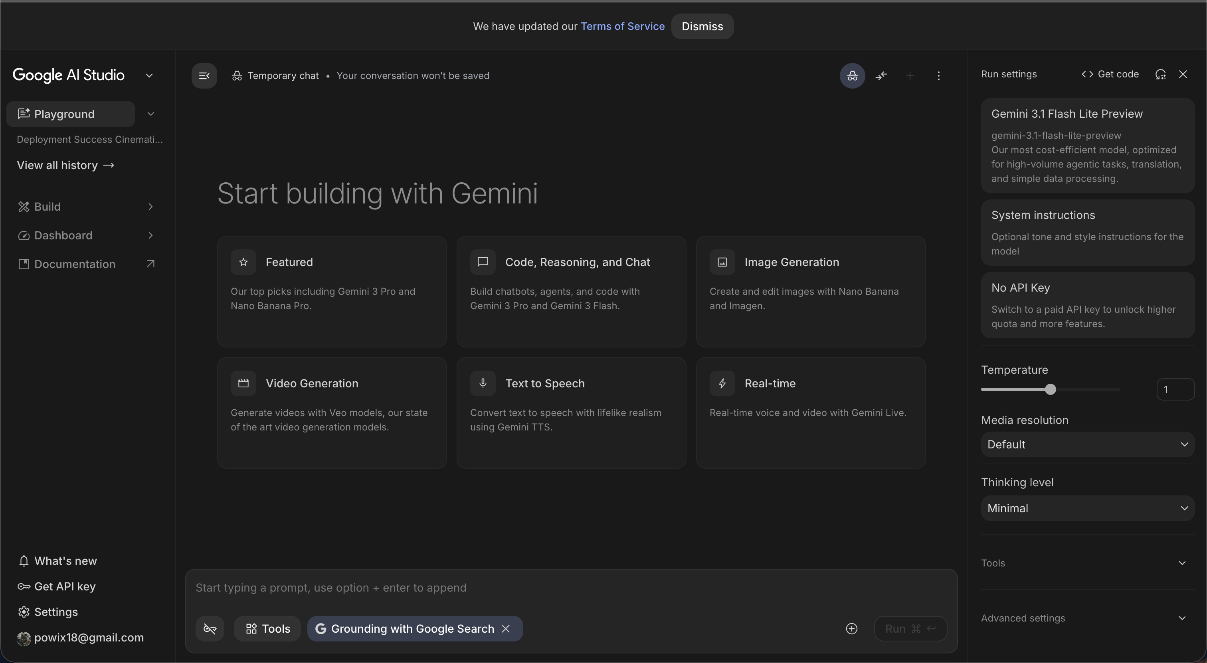Click Get code icon button
Image resolution: width=1207 pixels, height=663 pixels.
(1110, 74)
